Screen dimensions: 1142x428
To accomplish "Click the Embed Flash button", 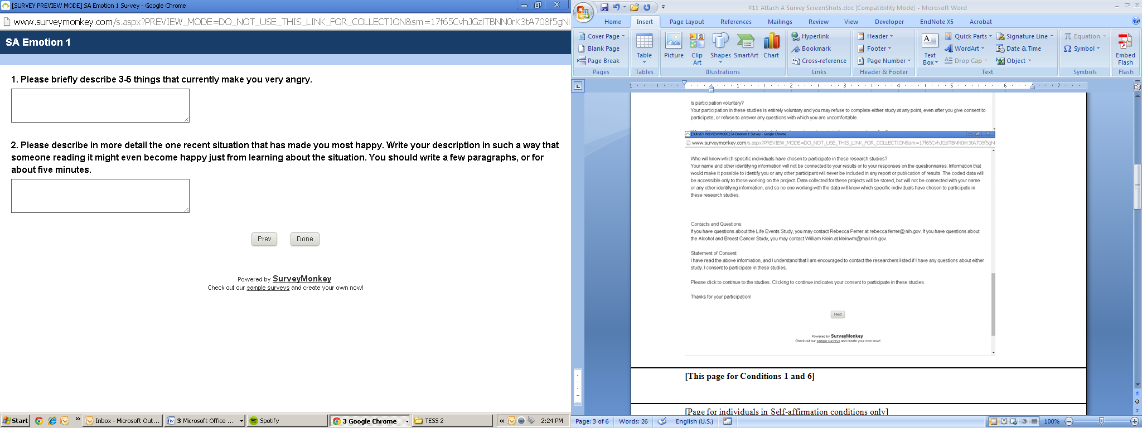I will tap(1125, 49).
